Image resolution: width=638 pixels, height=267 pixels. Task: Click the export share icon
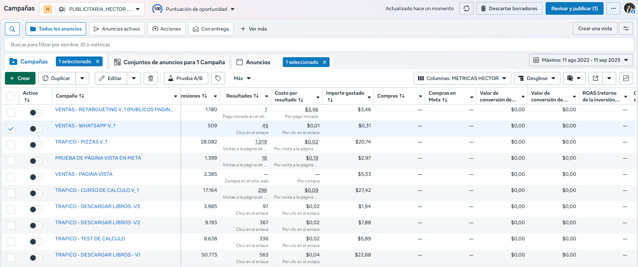[x=595, y=78]
